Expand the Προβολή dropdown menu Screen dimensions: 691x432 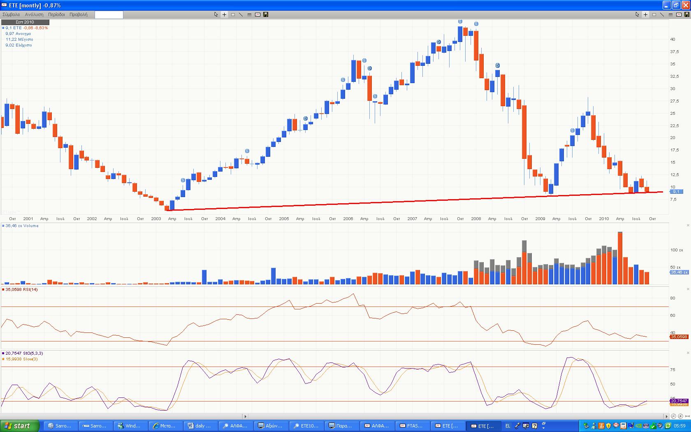78,14
